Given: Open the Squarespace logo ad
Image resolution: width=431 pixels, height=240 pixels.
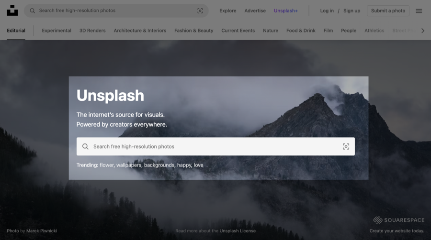Looking at the screenshot, I should pyautogui.click(x=398, y=220).
